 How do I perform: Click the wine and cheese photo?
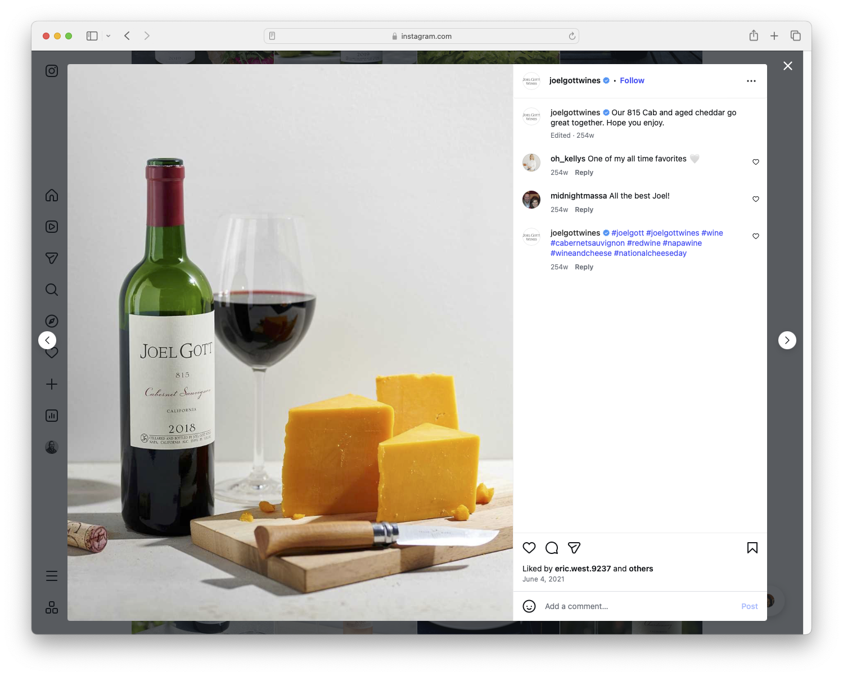coord(290,342)
